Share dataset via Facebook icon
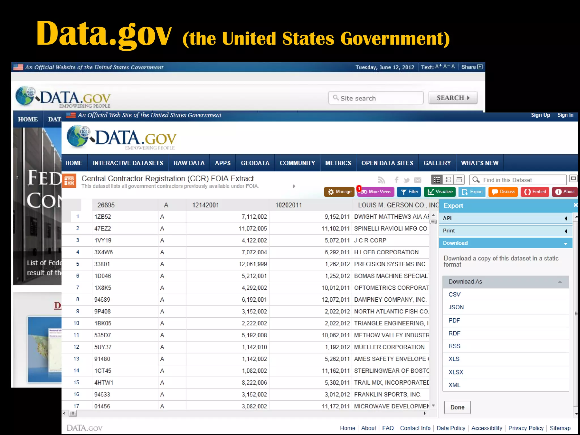This screenshot has width=580, height=435. click(396, 180)
